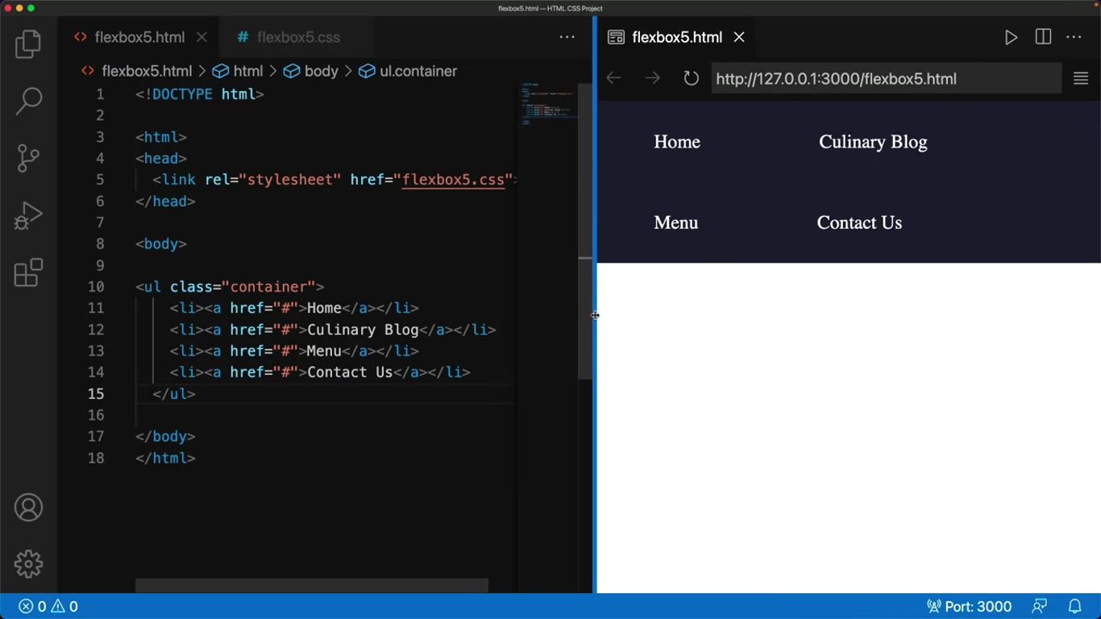The width and height of the screenshot is (1101, 619).
Task: Close the flexbox5.html editor tab
Action: [202, 37]
